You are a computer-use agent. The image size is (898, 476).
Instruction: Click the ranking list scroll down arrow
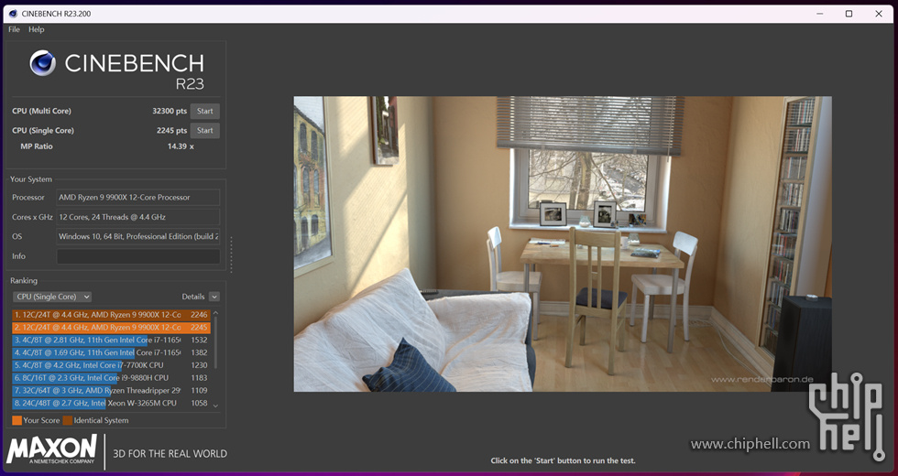pos(216,405)
